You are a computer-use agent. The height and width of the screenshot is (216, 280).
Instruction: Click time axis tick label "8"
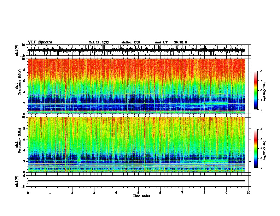click(x=204, y=193)
